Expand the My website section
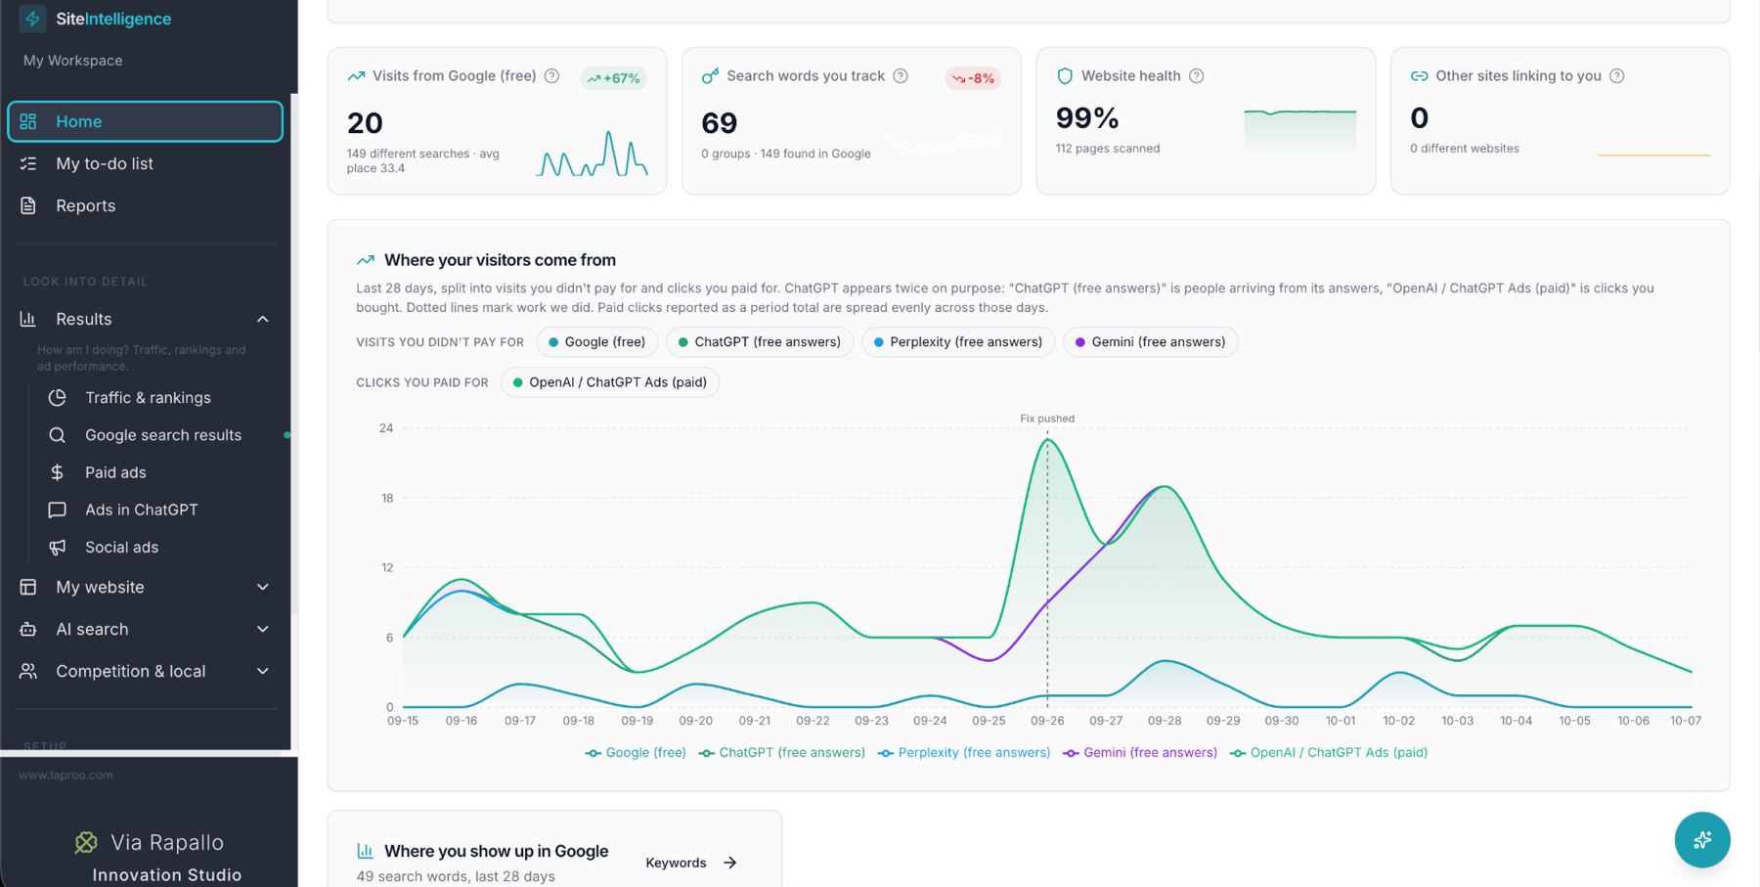Image resolution: width=1760 pixels, height=887 pixels. (145, 587)
